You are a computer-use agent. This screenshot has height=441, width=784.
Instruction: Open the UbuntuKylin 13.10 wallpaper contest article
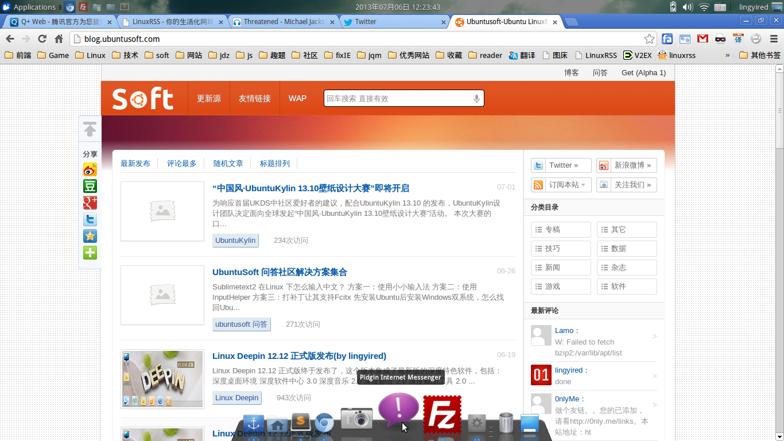pos(311,188)
